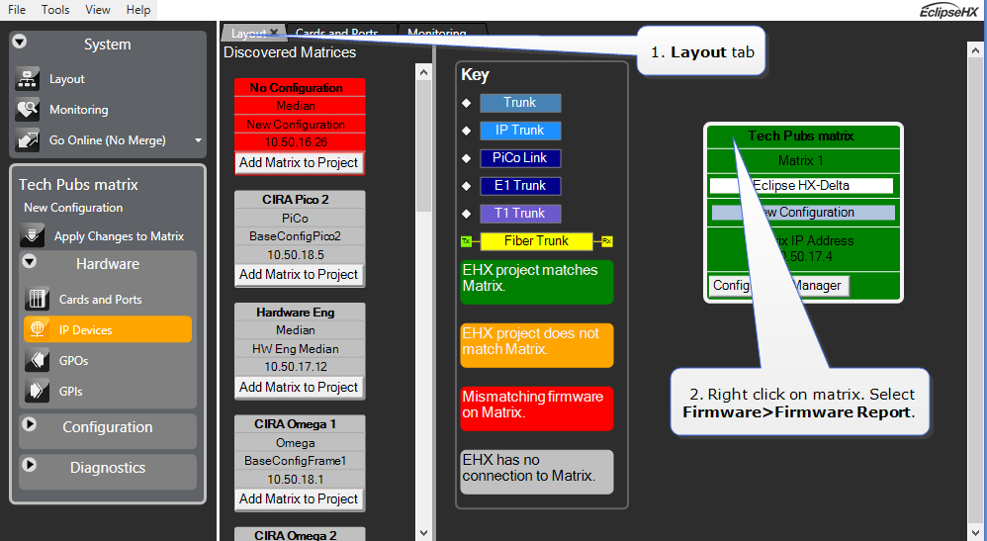Click the Eclipse HX-Delta field in matrix
The height and width of the screenshot is (541, 987).
pos(801,185)
